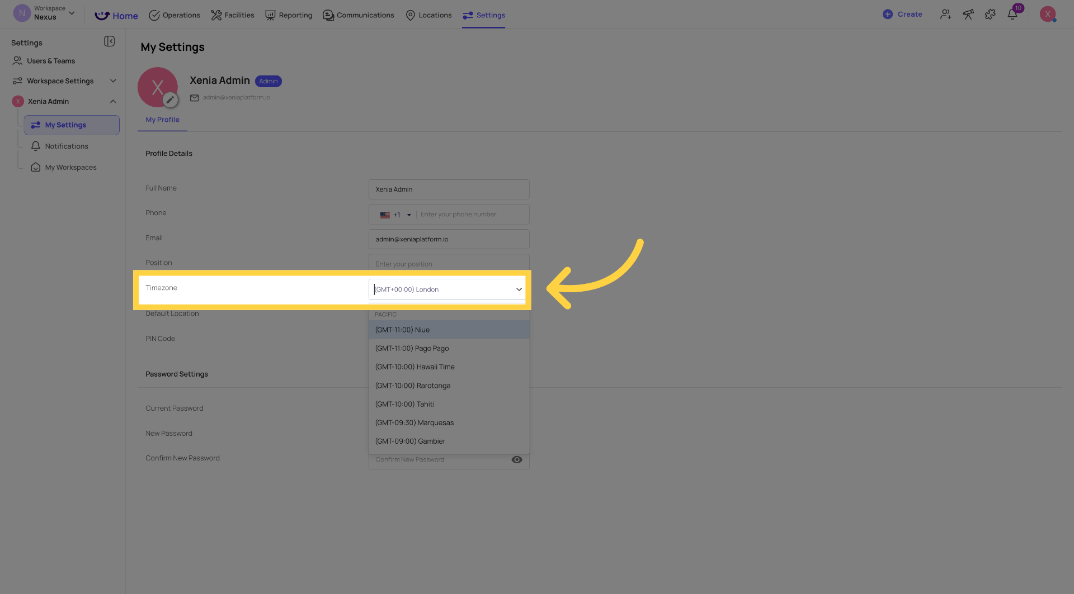Click the invite user icon
The height and width of the screenshot is (594, 1074).
pyautogui.click(x=946, y=15)
